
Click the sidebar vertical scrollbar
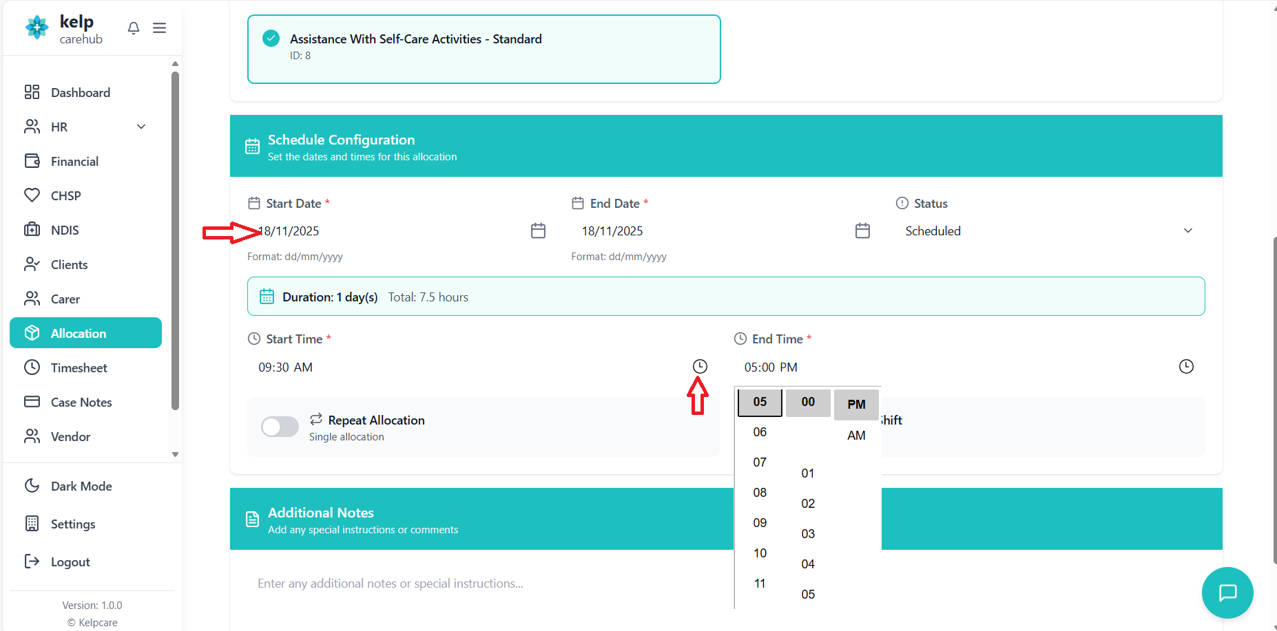175,241
